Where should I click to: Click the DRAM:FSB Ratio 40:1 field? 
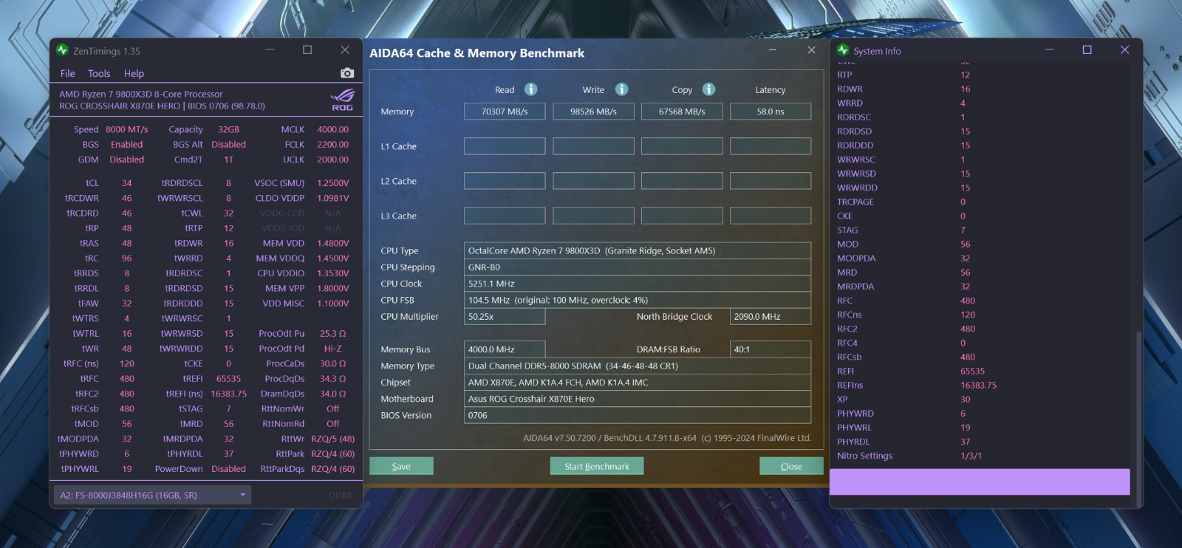[771, 349]
